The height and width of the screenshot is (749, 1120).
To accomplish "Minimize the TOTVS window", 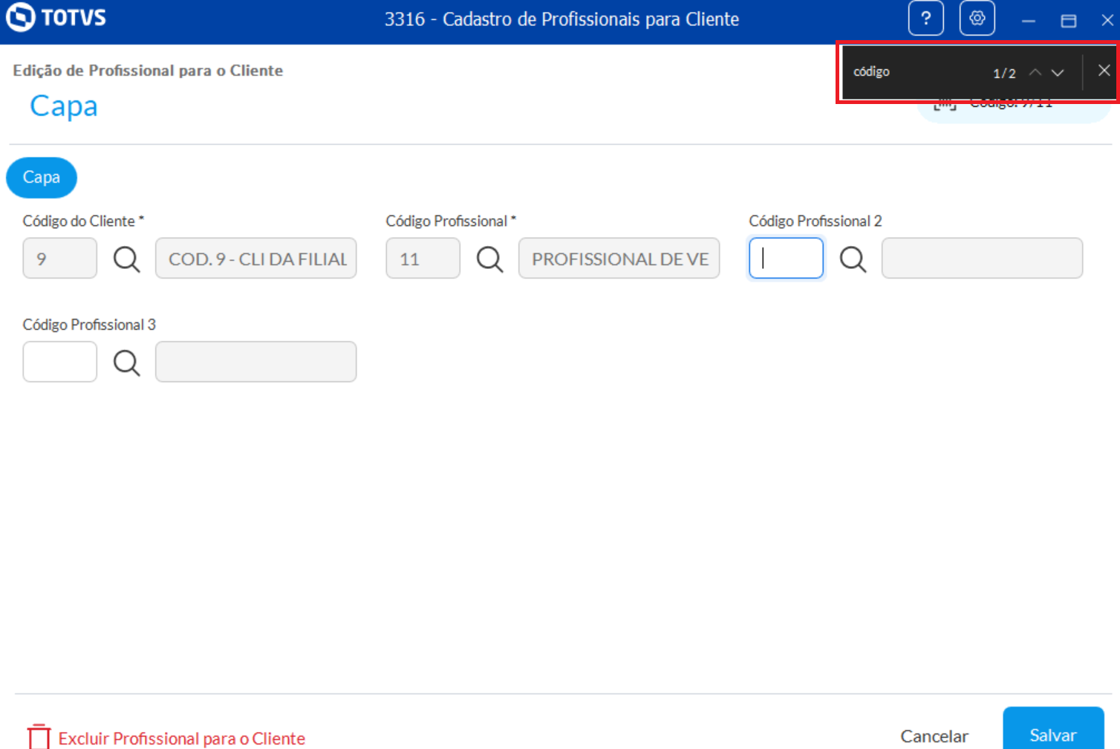I will (1029, 21).
